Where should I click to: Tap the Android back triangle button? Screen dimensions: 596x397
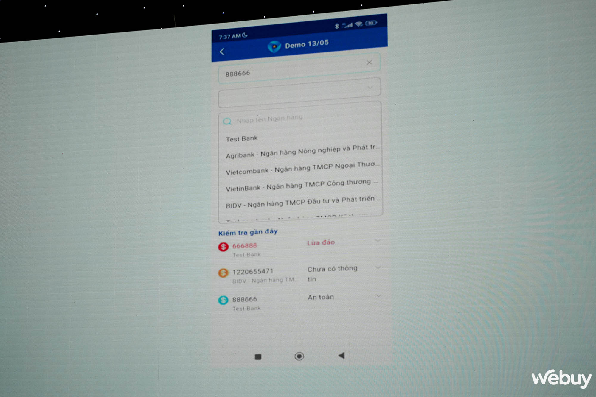tap(342, 355)
